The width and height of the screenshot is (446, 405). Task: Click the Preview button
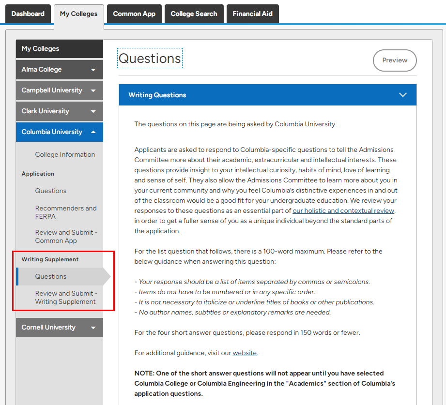point(395,60)
